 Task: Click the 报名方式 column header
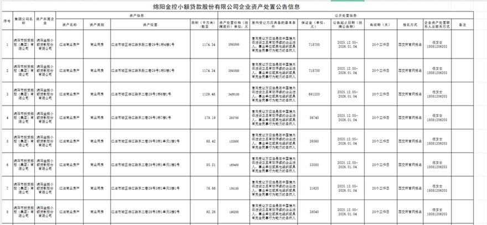[x=410, y=25]
